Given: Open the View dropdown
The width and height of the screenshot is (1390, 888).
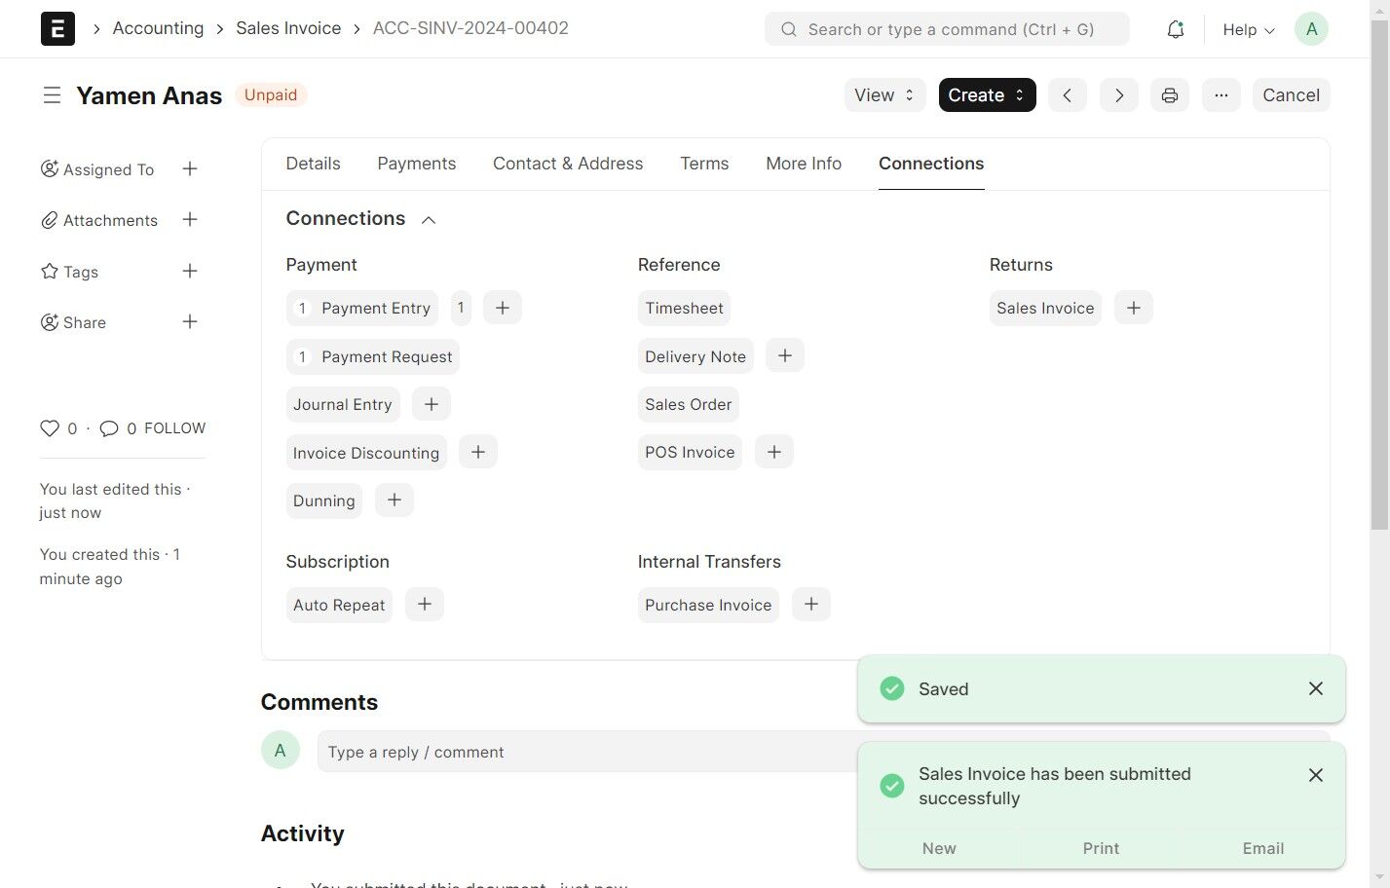Looking at the screenshot, I should click(883, 95).
